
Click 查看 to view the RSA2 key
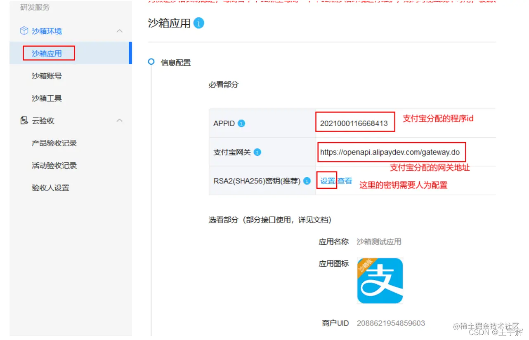(345, 181)
